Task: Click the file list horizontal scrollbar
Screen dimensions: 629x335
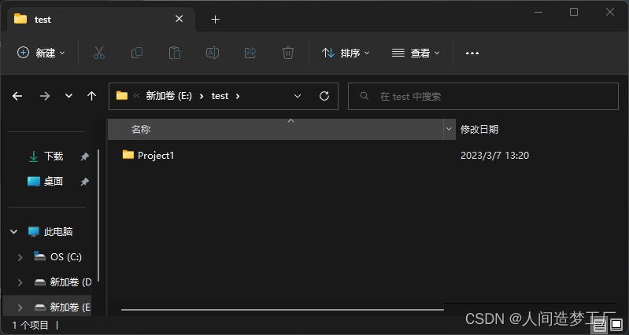Action: (x=283, y=310)
